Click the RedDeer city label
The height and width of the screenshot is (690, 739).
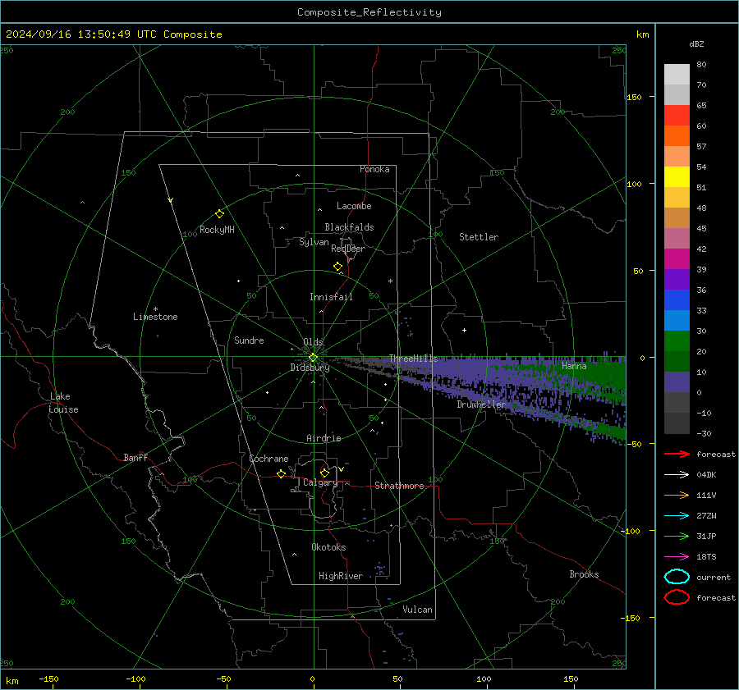tap(348, 249)
